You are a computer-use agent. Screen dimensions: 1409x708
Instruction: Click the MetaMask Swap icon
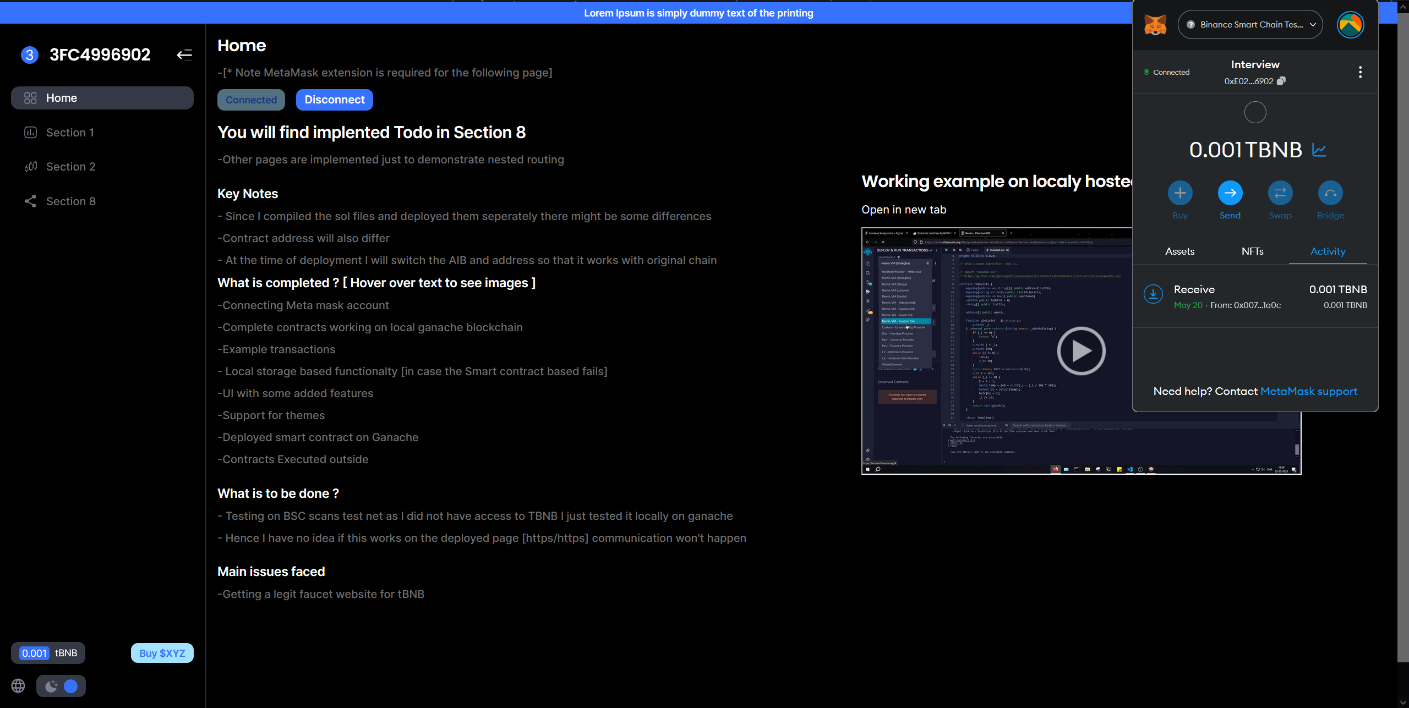1280,193
